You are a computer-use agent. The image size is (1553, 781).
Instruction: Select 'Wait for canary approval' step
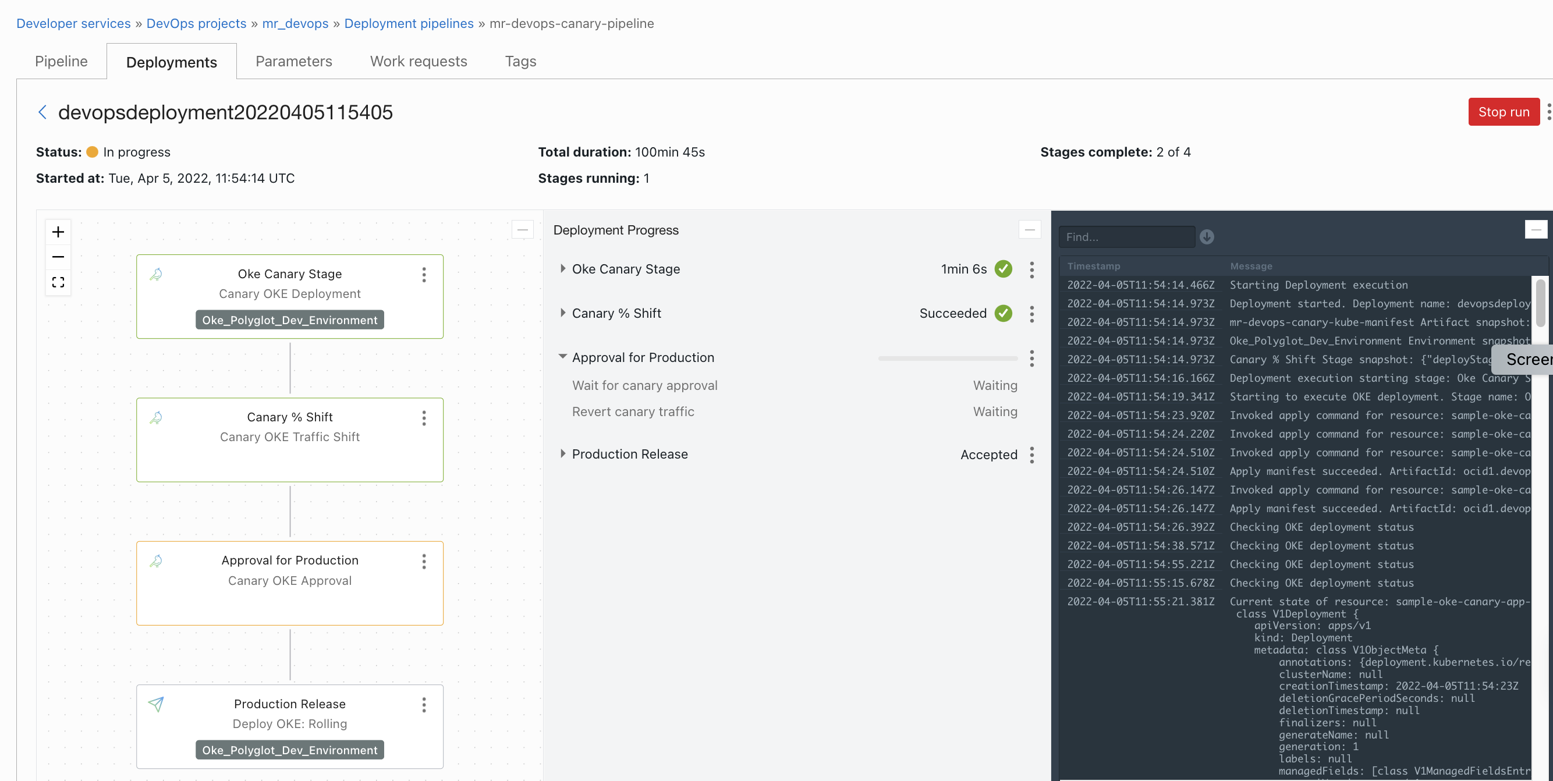pos(644,386)
